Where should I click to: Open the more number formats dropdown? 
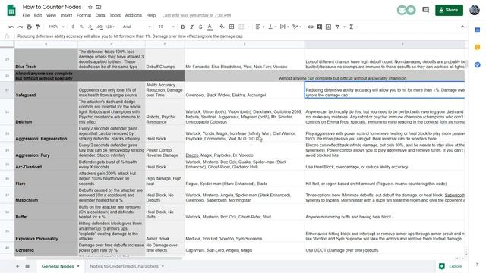pos(109,27)
